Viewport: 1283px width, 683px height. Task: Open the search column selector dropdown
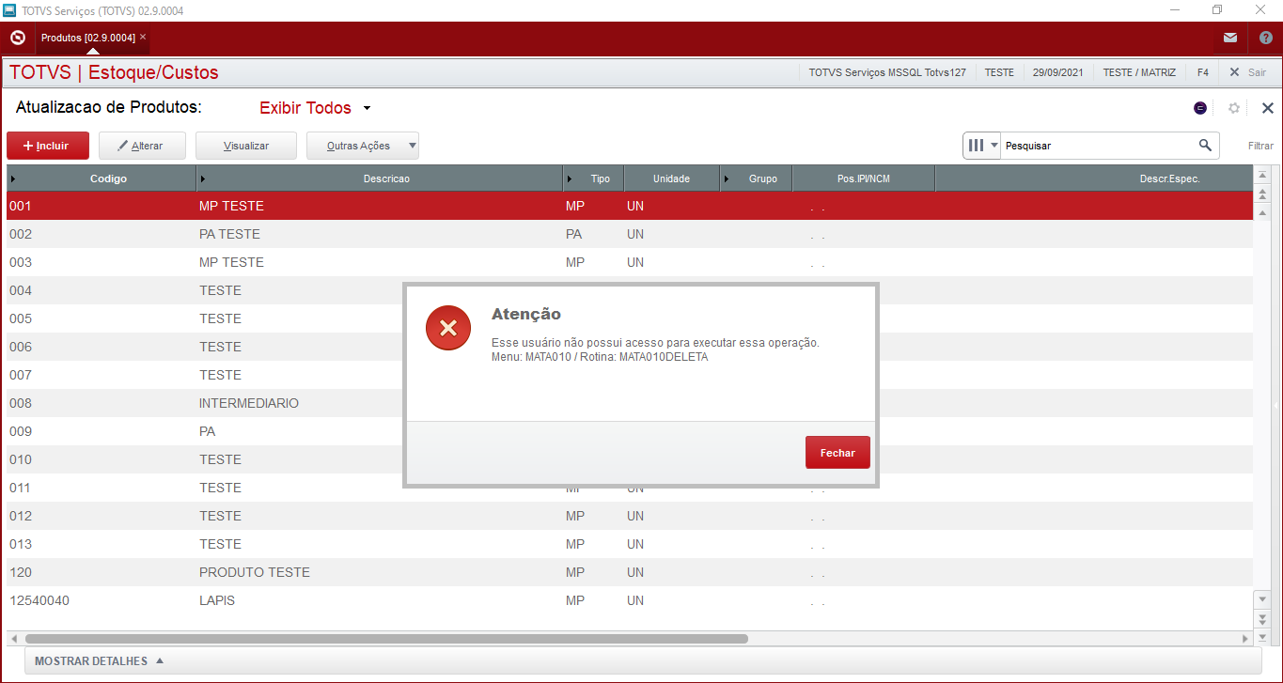click(982, 146)
